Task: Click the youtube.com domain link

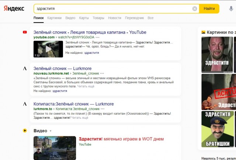Action: point(44,37)
